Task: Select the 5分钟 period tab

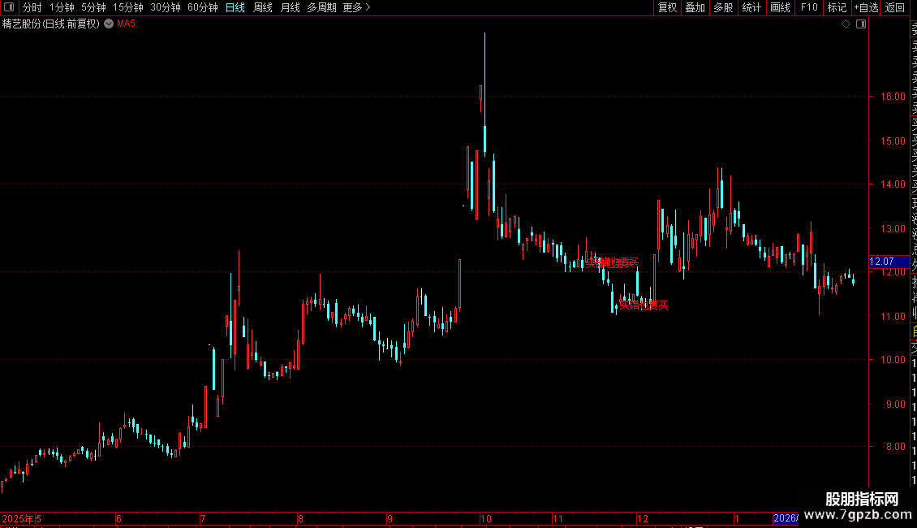Action: [93, 7]
